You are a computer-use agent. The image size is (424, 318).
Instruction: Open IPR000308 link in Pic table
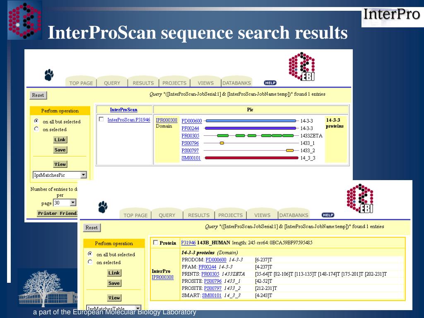tap(166, 120)
